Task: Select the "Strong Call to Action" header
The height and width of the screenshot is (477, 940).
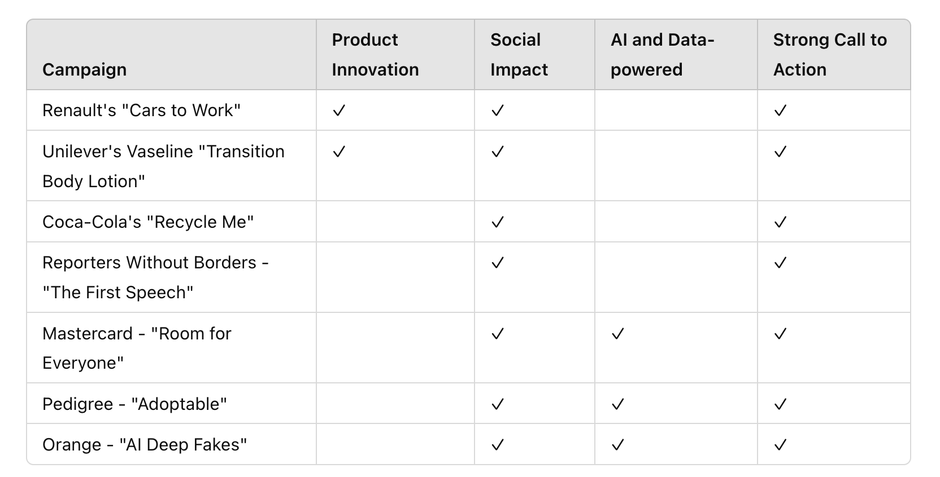Action: pyautogui.click(x=829, y=55)
